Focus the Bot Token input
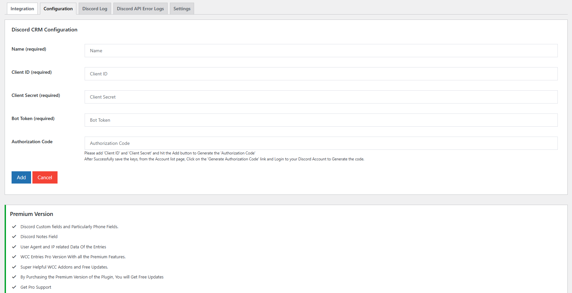Viewport: 572px width, 293px height. tap(321, 120)
